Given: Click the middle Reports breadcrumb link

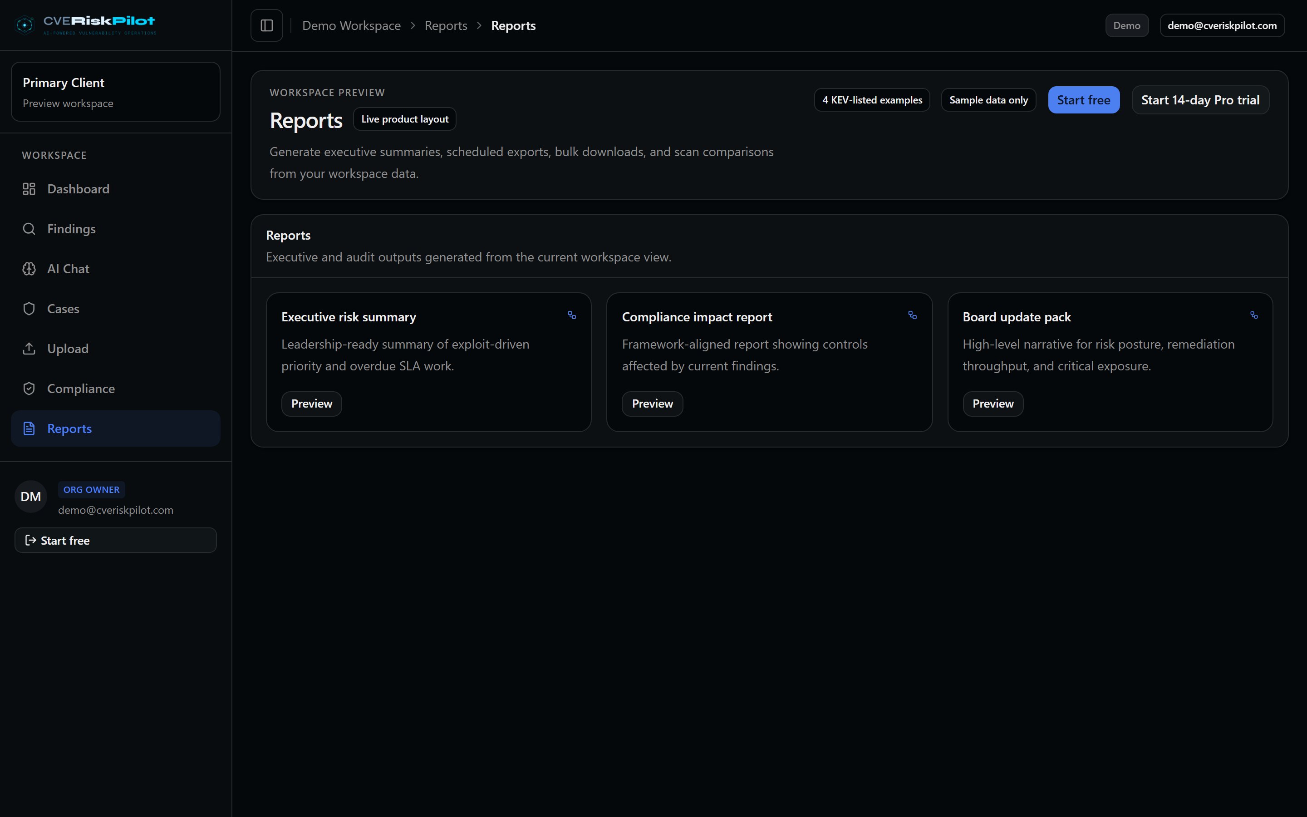Looking at the screenshot, I should (446, 25).
